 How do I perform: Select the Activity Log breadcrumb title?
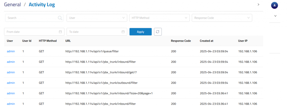click(x=42, y=4)
